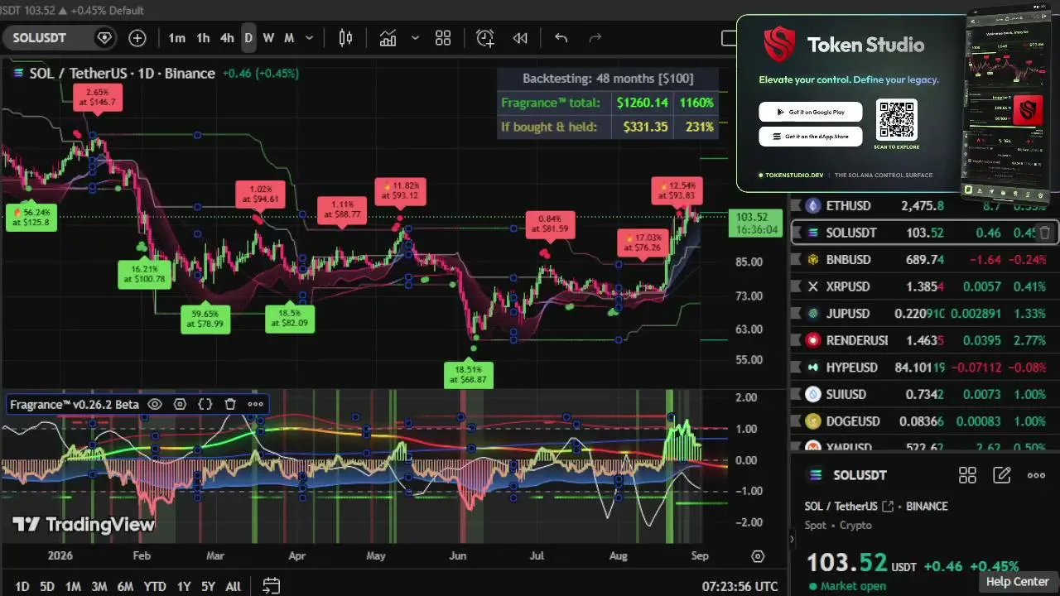Set chart range to YTD

pyautogui.click(x=155, y=586)
